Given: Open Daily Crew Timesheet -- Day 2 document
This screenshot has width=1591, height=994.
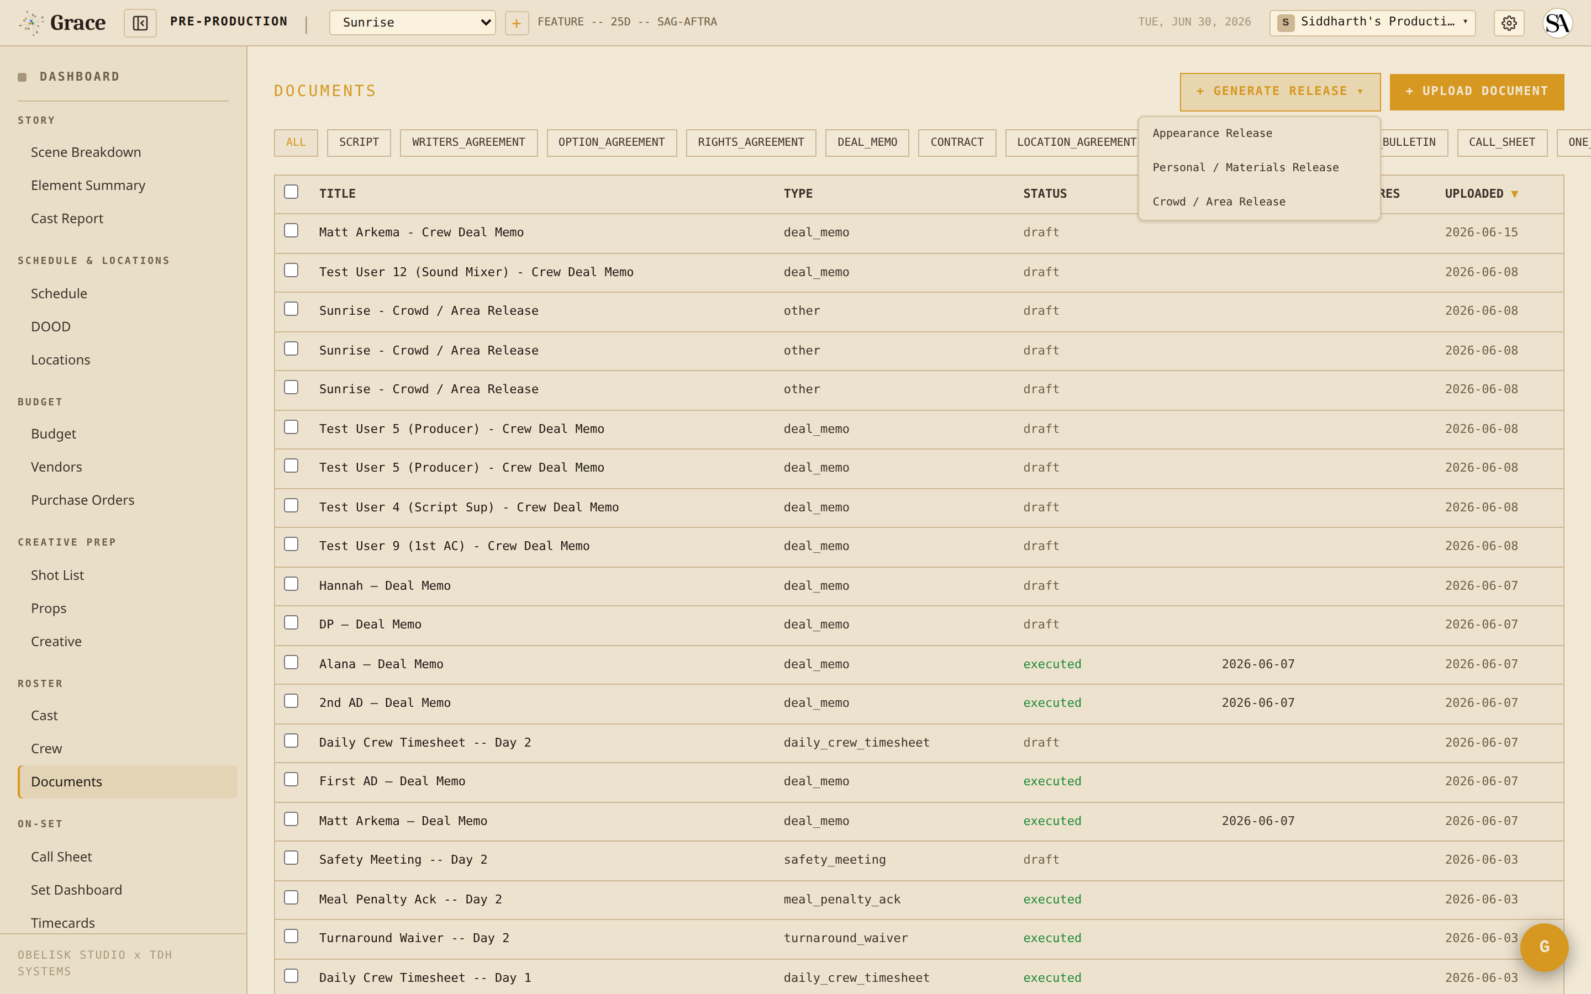Looking at the screenshot, I should coord(425,743).
